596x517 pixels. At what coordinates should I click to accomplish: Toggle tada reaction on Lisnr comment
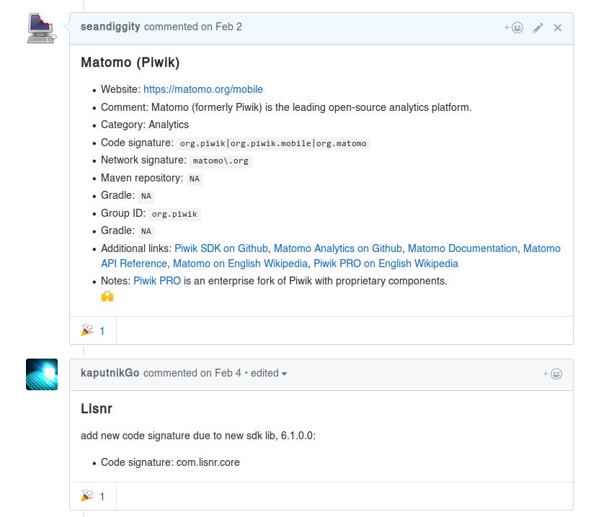(93, 496)
